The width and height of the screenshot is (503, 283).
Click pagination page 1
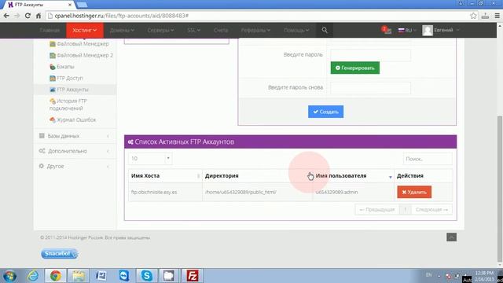tap(406, 210)
